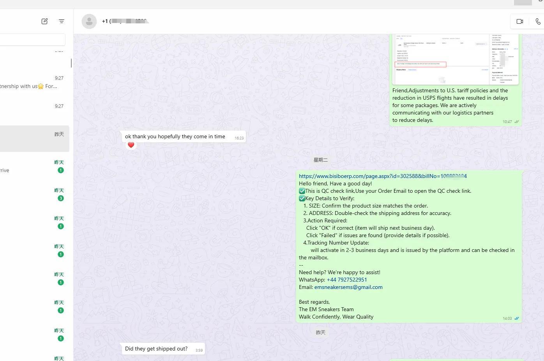Start a new chat with compose icon
The width and height of the screenshot is (544, 361).
(x=44, y=21)
